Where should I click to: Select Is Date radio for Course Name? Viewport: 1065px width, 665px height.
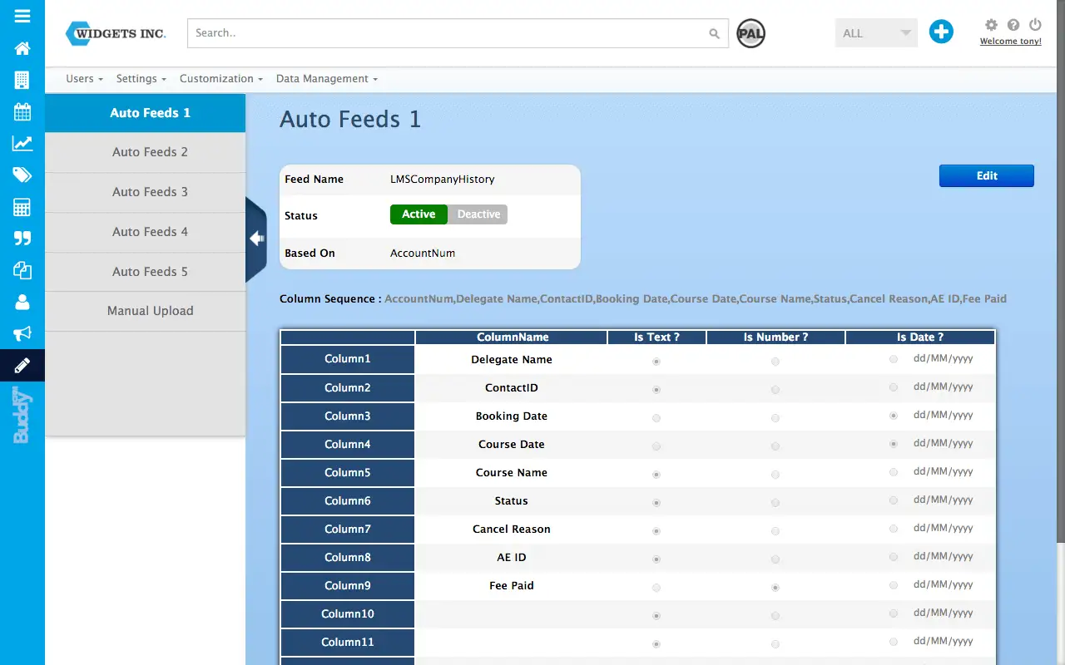(x=894, y=472)
